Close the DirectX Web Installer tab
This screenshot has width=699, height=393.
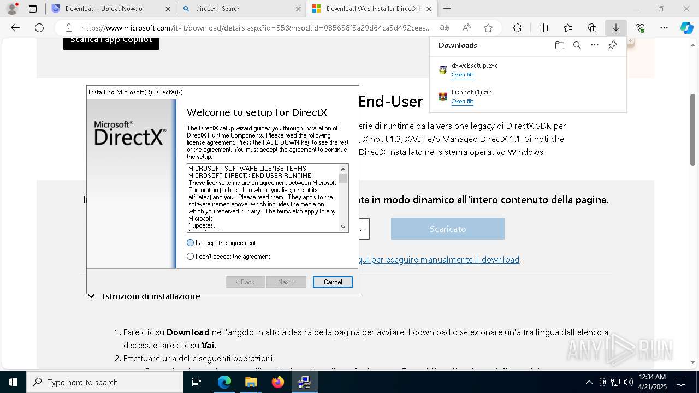[429, 9]
